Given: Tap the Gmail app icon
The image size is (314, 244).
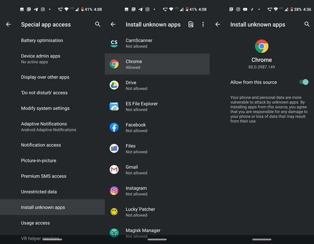Looking at the screenshot, I should (x=114, y=169).
